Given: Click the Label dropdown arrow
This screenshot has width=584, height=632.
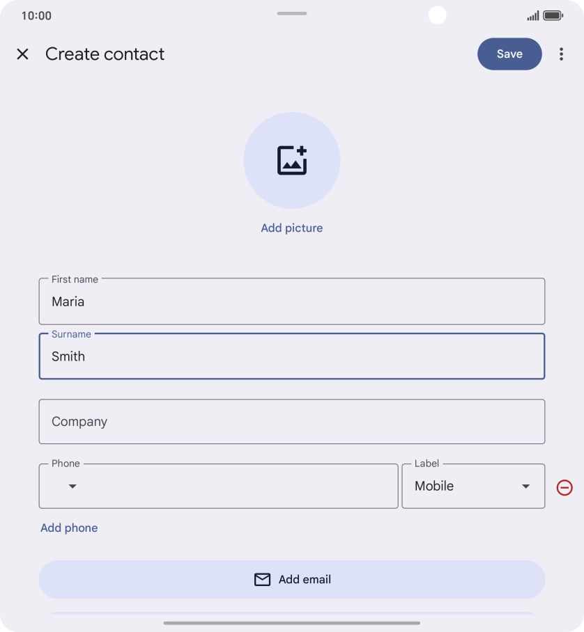Looking at the screenshot, I should coord(526,487).
